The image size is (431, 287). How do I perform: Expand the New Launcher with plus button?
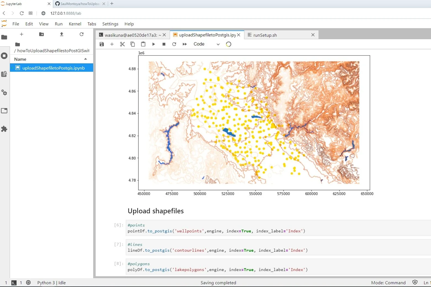click(21, 34)
